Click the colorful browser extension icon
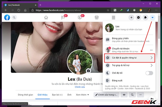 click(121, 10)
